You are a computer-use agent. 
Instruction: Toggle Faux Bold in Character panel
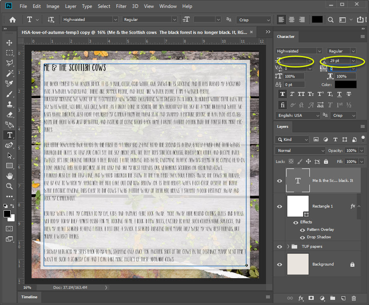283,94
